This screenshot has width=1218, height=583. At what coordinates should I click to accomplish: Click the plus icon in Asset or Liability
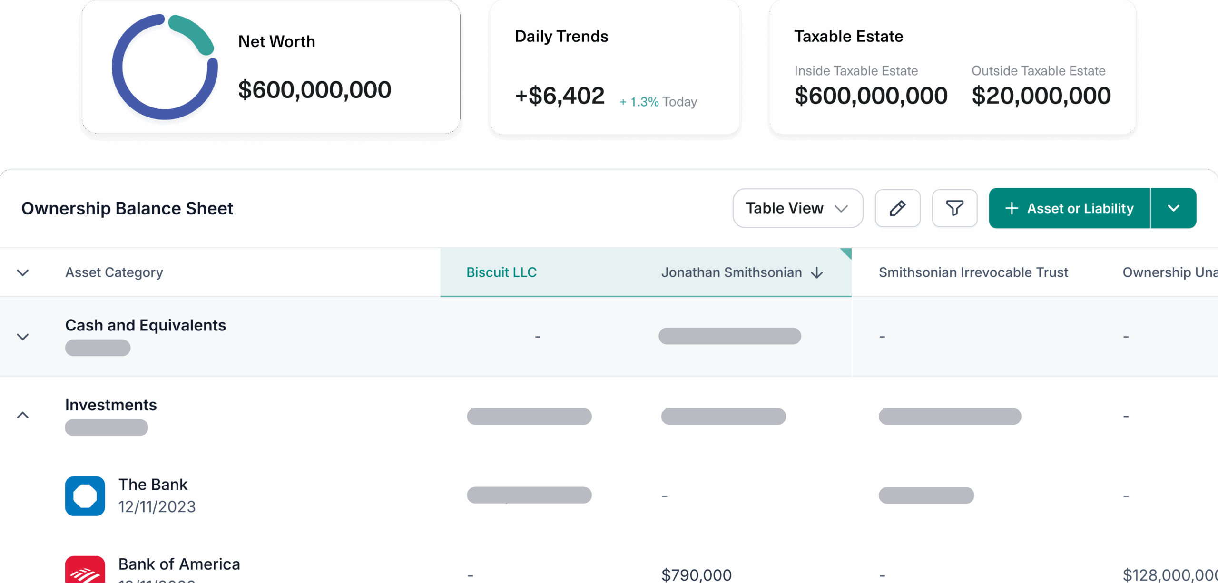(1012, 208)
